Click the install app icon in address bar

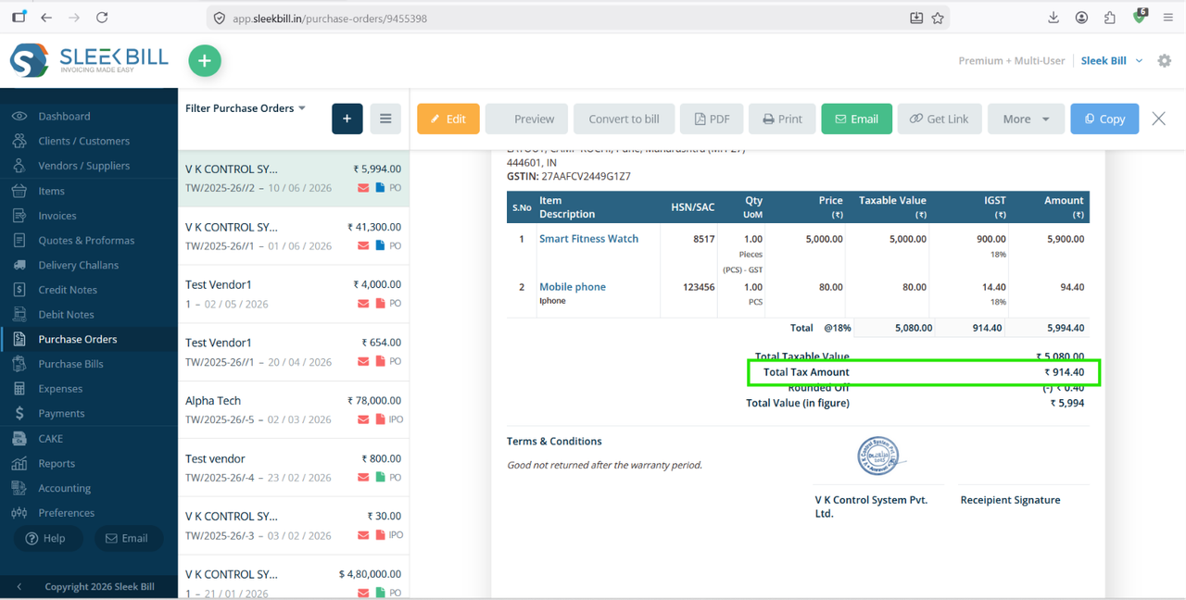point(916,18)
